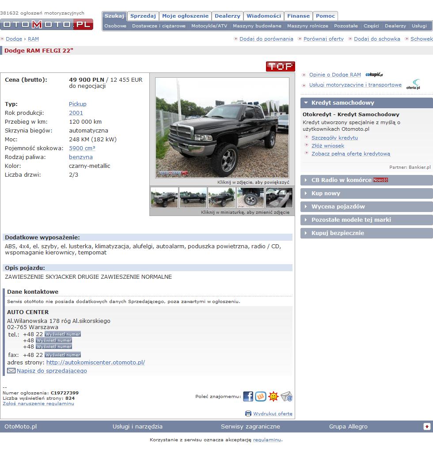Expand Pozostałe modele tej marki
The width and height of the screenshot is (433, 451).
(367, 220)
